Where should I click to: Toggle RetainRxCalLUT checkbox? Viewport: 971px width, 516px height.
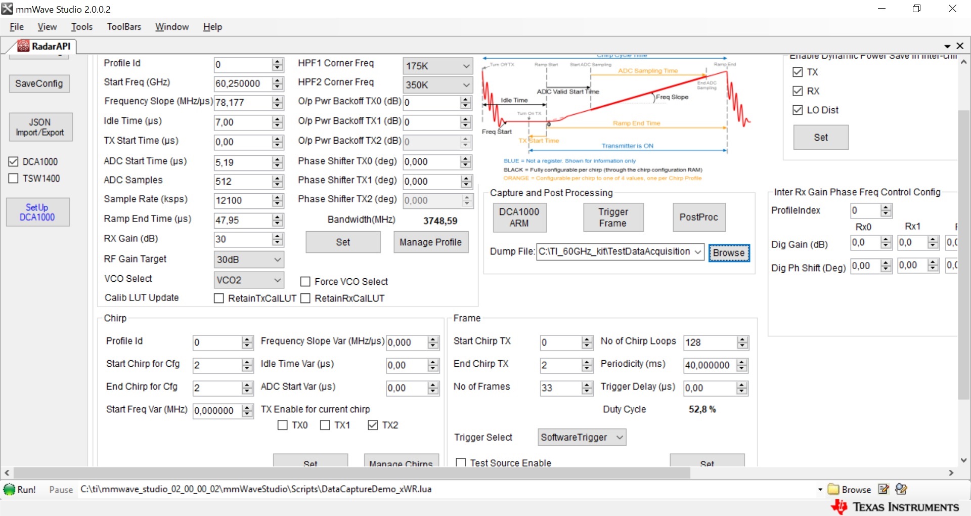coord(305,298)
